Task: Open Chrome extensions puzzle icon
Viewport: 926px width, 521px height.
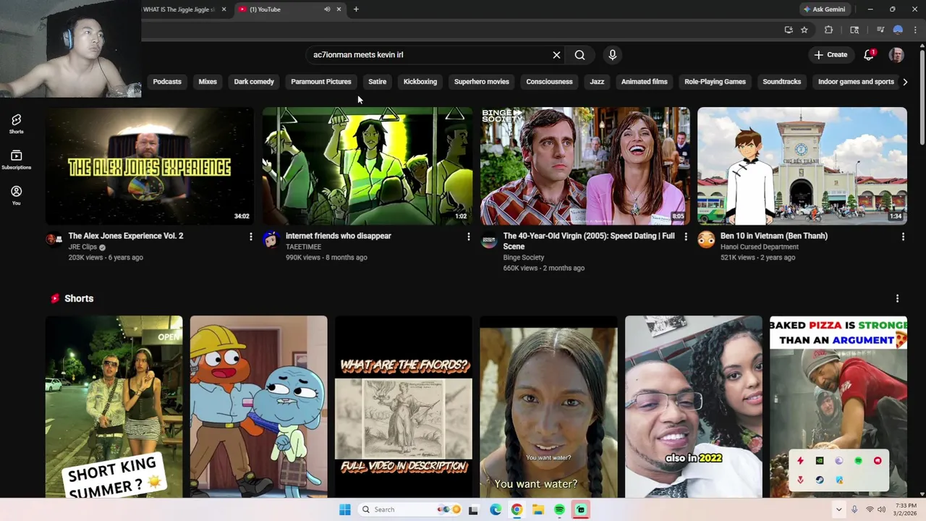Action: (x=828, y=30)
